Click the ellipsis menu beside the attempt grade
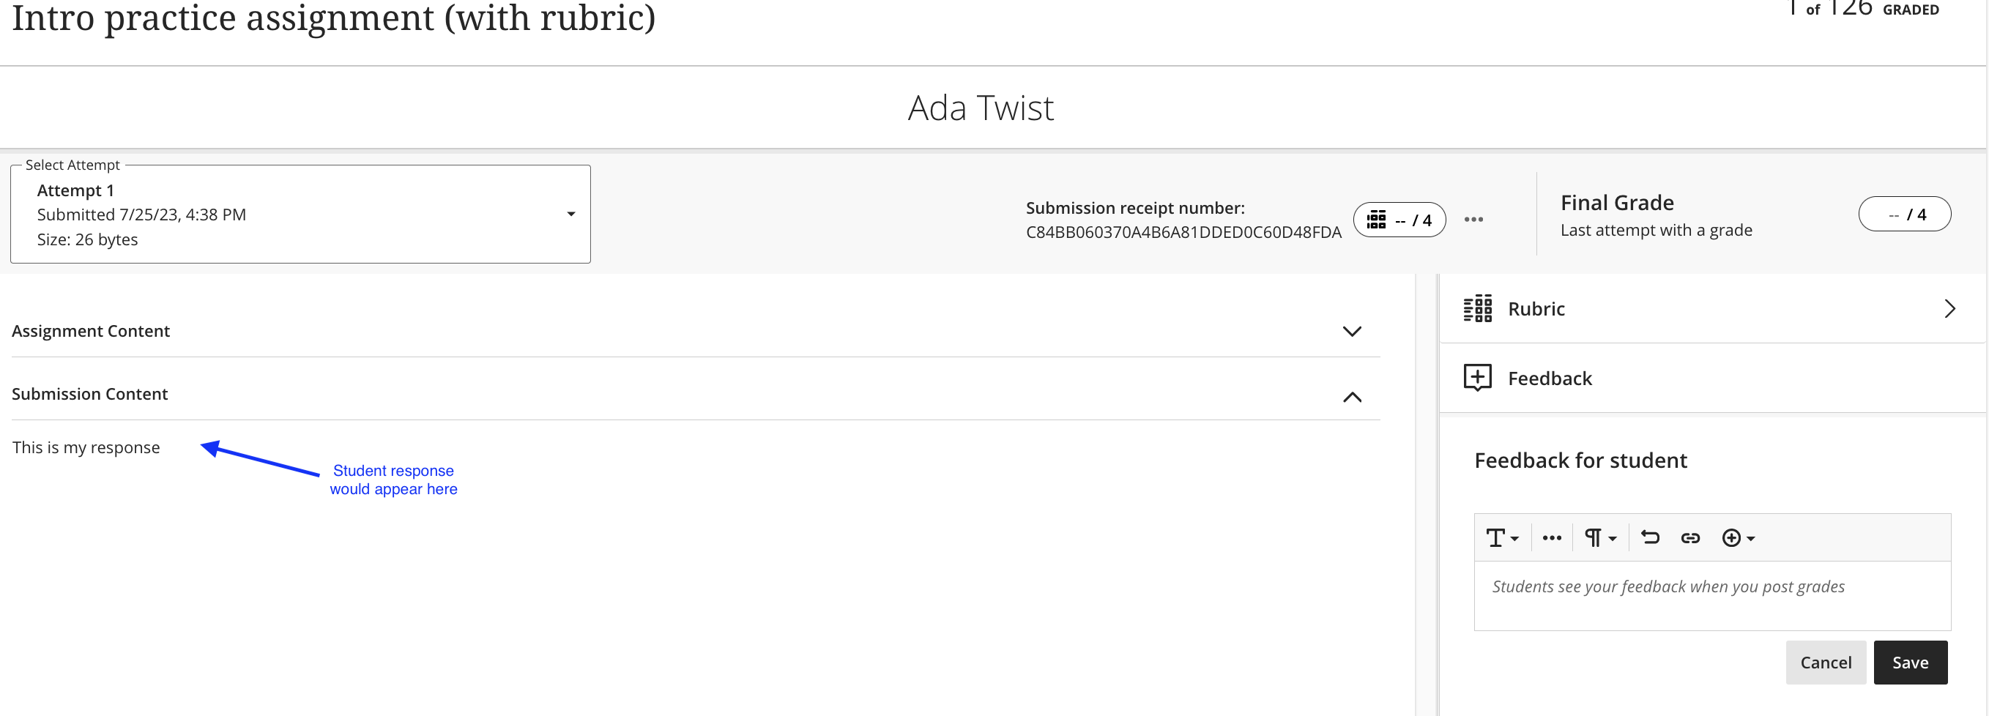Viewport: 1989px width, 716px height. [x=1474, y=219]
